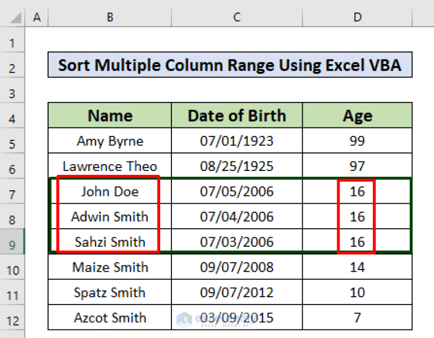Select the 'John Doe' cell

click(x=110, y=191)
